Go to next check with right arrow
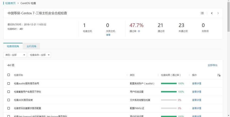Screen dimensions: 230x117 click(218, 13)
